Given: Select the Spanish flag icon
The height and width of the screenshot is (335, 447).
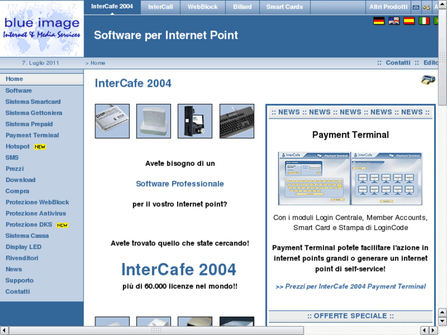Looking at the screenshot, I should click(x=409, y=21).
